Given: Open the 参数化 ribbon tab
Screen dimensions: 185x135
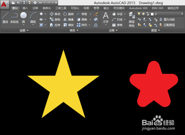Looking at the screenshot, I should tap(47, 8).
